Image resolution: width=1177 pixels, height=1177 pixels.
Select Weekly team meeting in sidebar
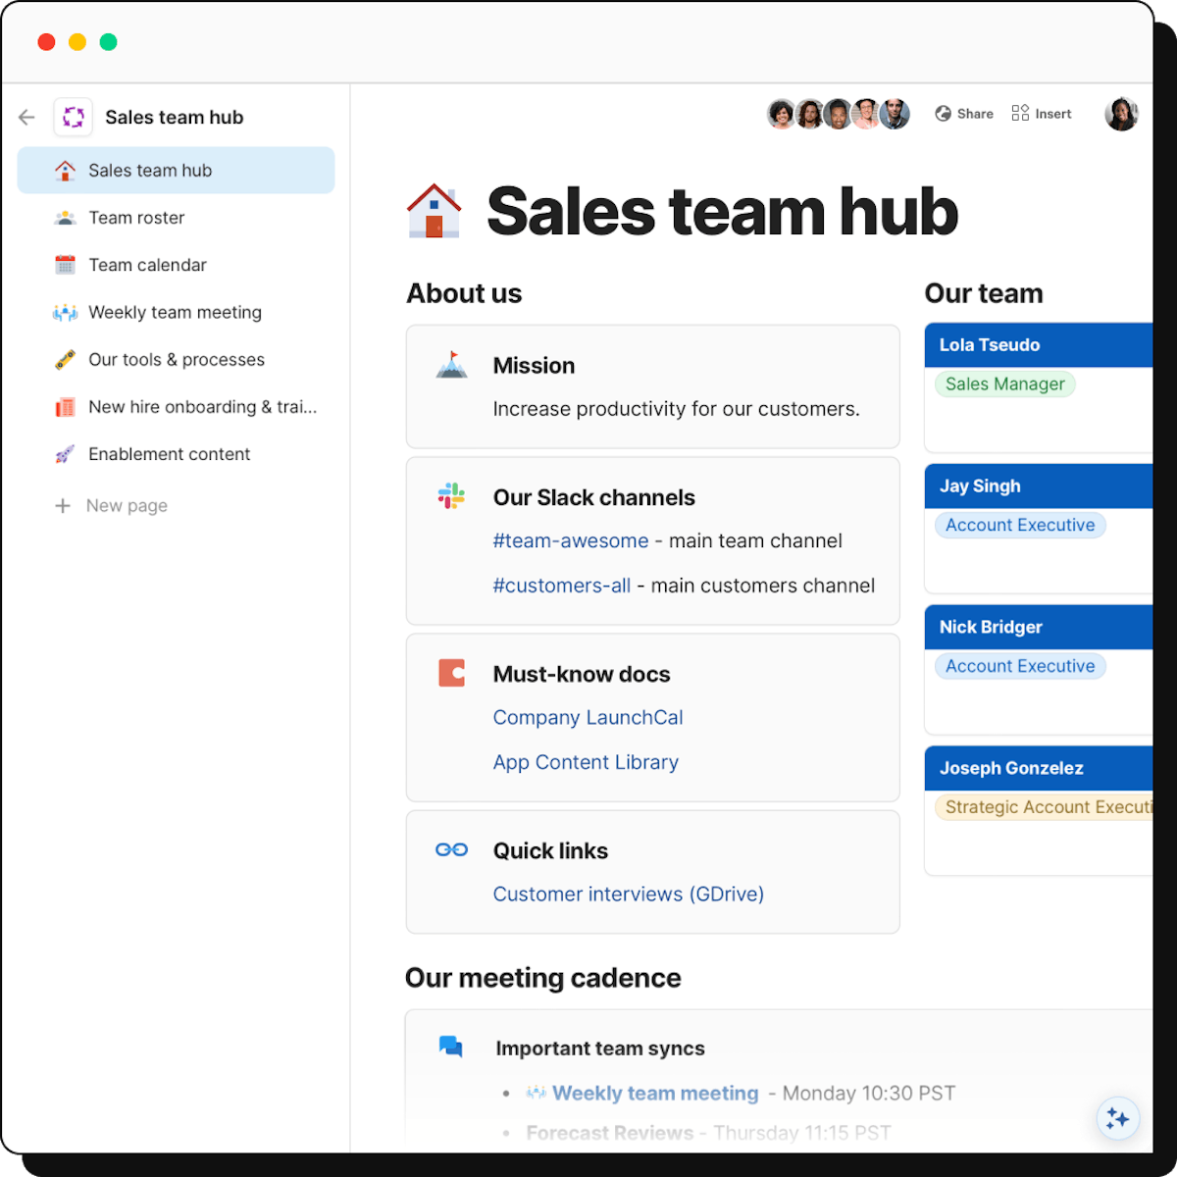click(x=175, y=312)
